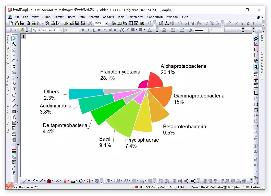Screen dimensions: 271x196
Task: Select the Pointer tool in left toolbar
Action: (14, 38)
